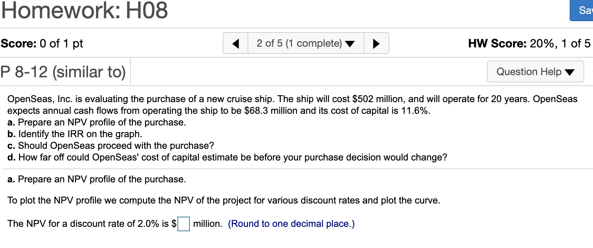Click the downward triangle beside Question Help

(570, 72)
